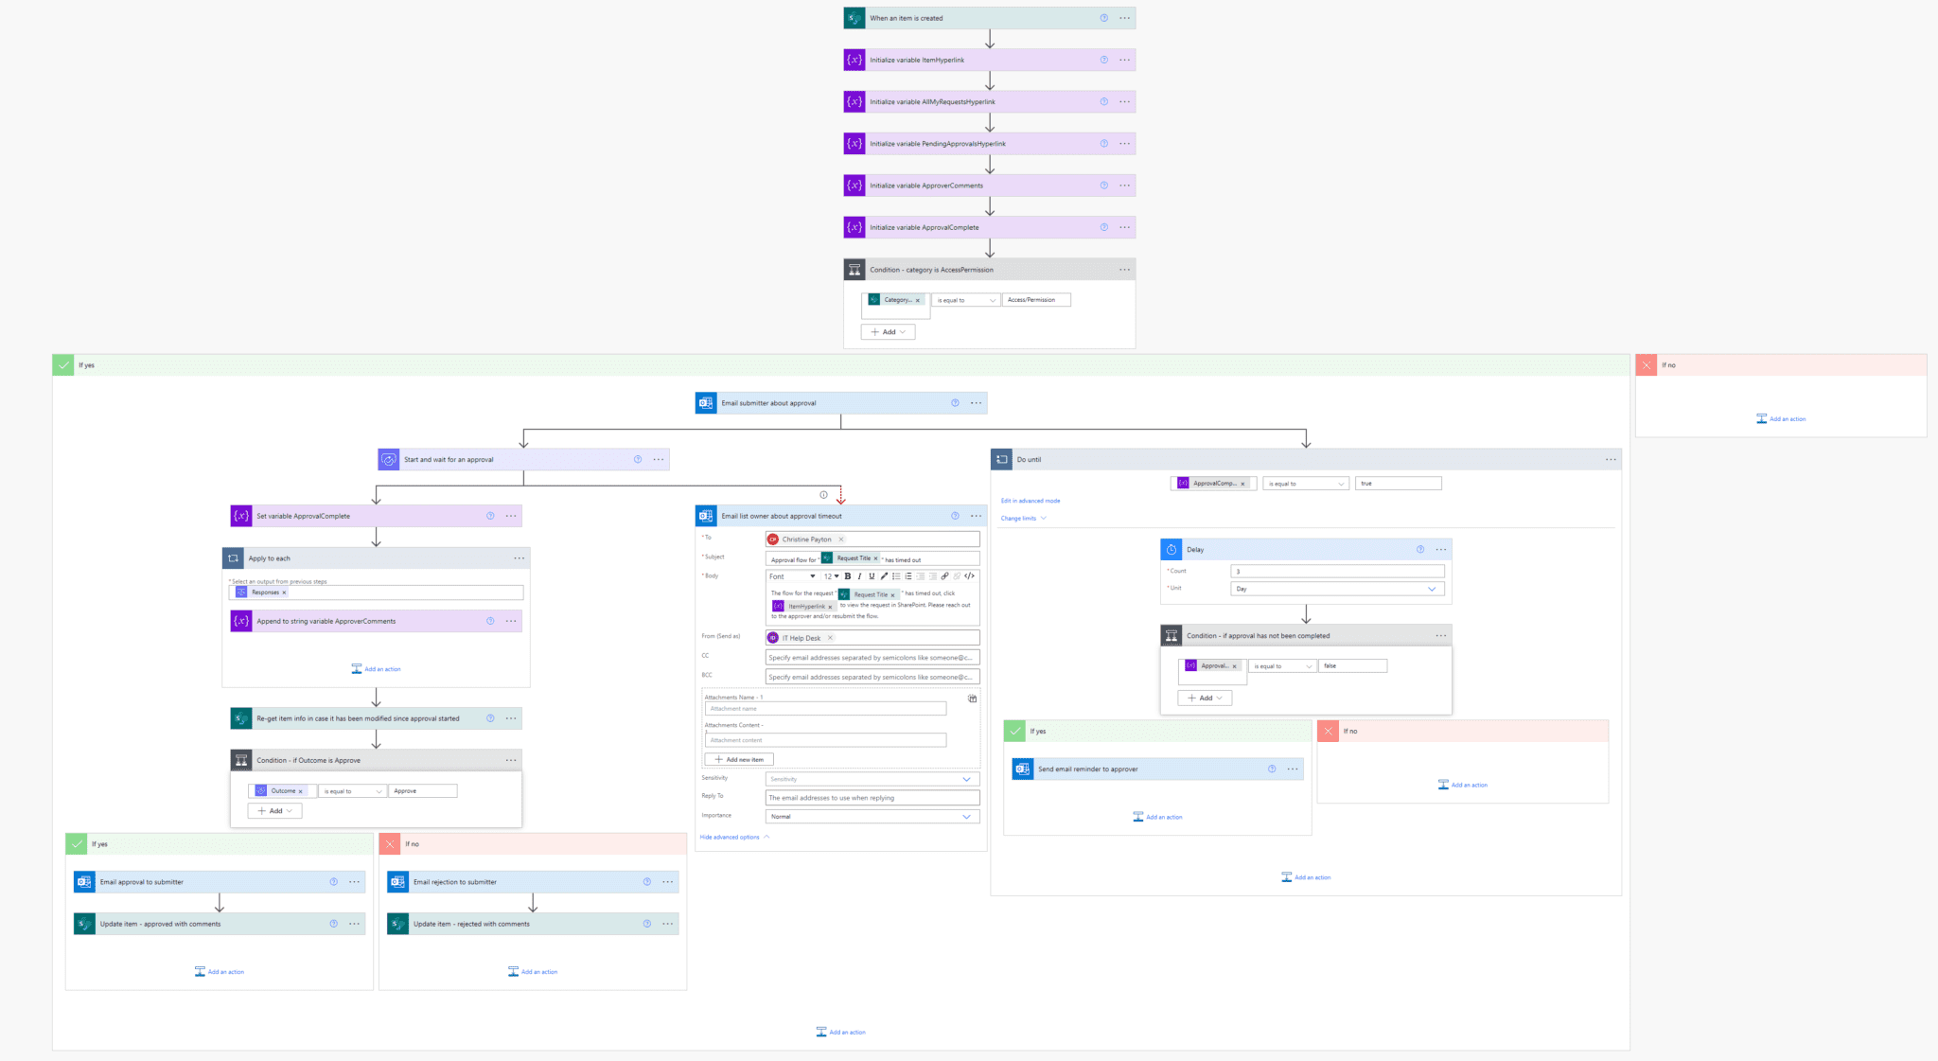Open the Sensitivity dropdown
This screenshot has height=1061, width=1938.
[872, 779]
